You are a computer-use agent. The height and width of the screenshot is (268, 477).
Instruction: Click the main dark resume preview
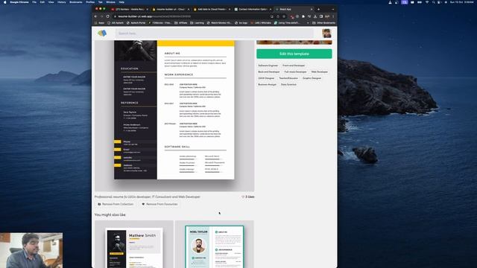point(174,109)
